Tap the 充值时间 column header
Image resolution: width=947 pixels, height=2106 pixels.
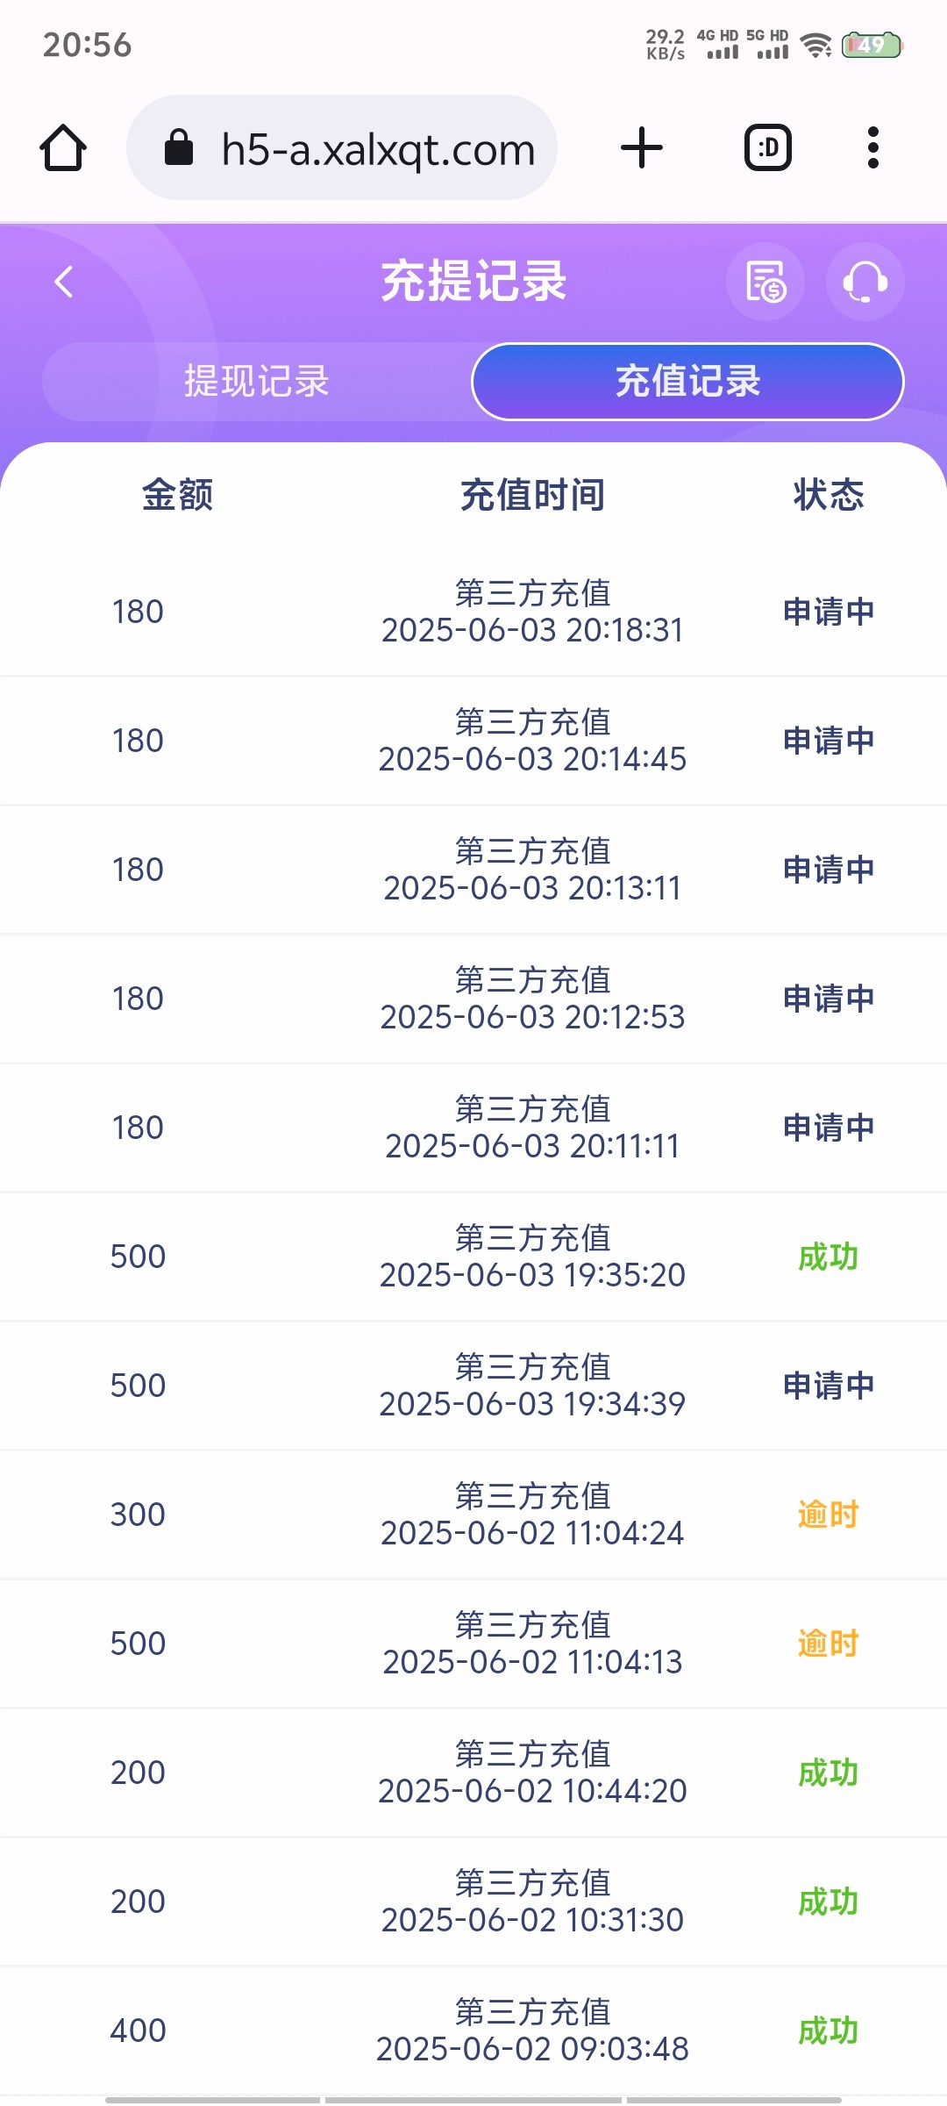[532, 495]
